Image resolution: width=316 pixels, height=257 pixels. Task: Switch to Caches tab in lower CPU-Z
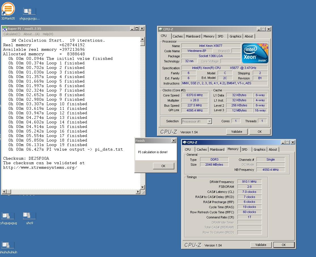[202, 149]
